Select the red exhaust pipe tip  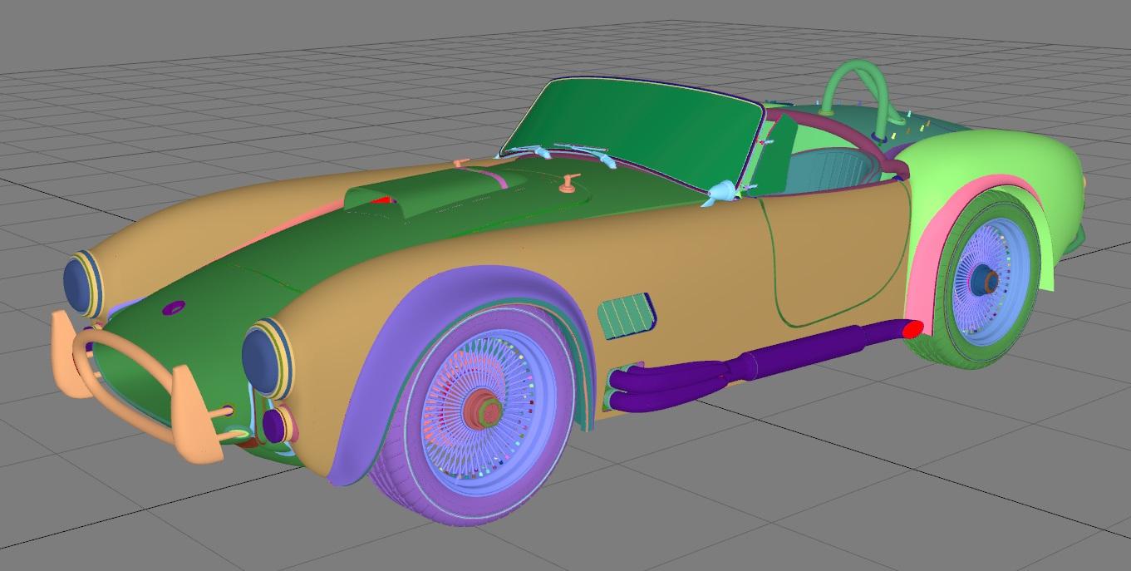click(912, 330)
